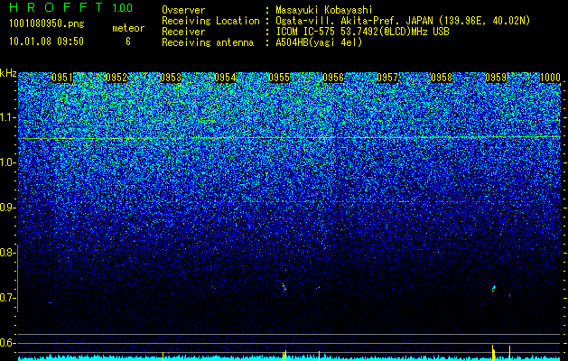Click the 'meteor' label
The width and height of the screenshot is (568, 361).
[128, 28]
